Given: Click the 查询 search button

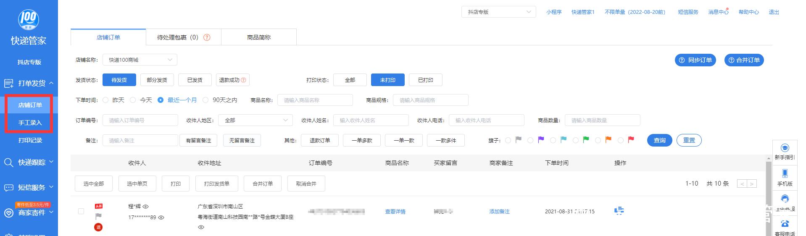Looking at the screenshot, I should point(659,140).
